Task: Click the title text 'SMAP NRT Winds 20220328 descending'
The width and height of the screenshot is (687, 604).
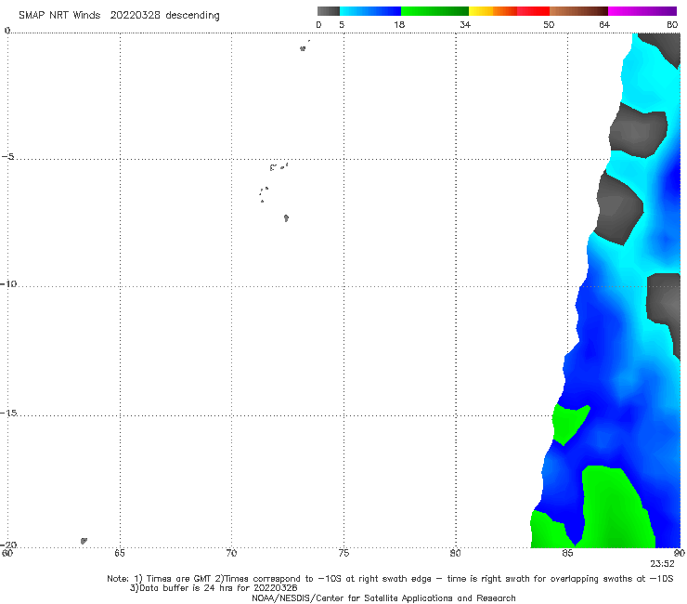Action: click(119, 16)
